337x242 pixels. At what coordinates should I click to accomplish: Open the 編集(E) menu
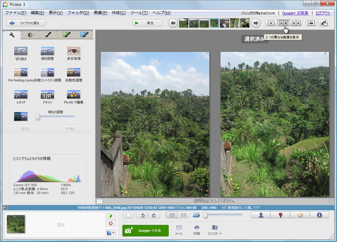[x=37, y=13]
